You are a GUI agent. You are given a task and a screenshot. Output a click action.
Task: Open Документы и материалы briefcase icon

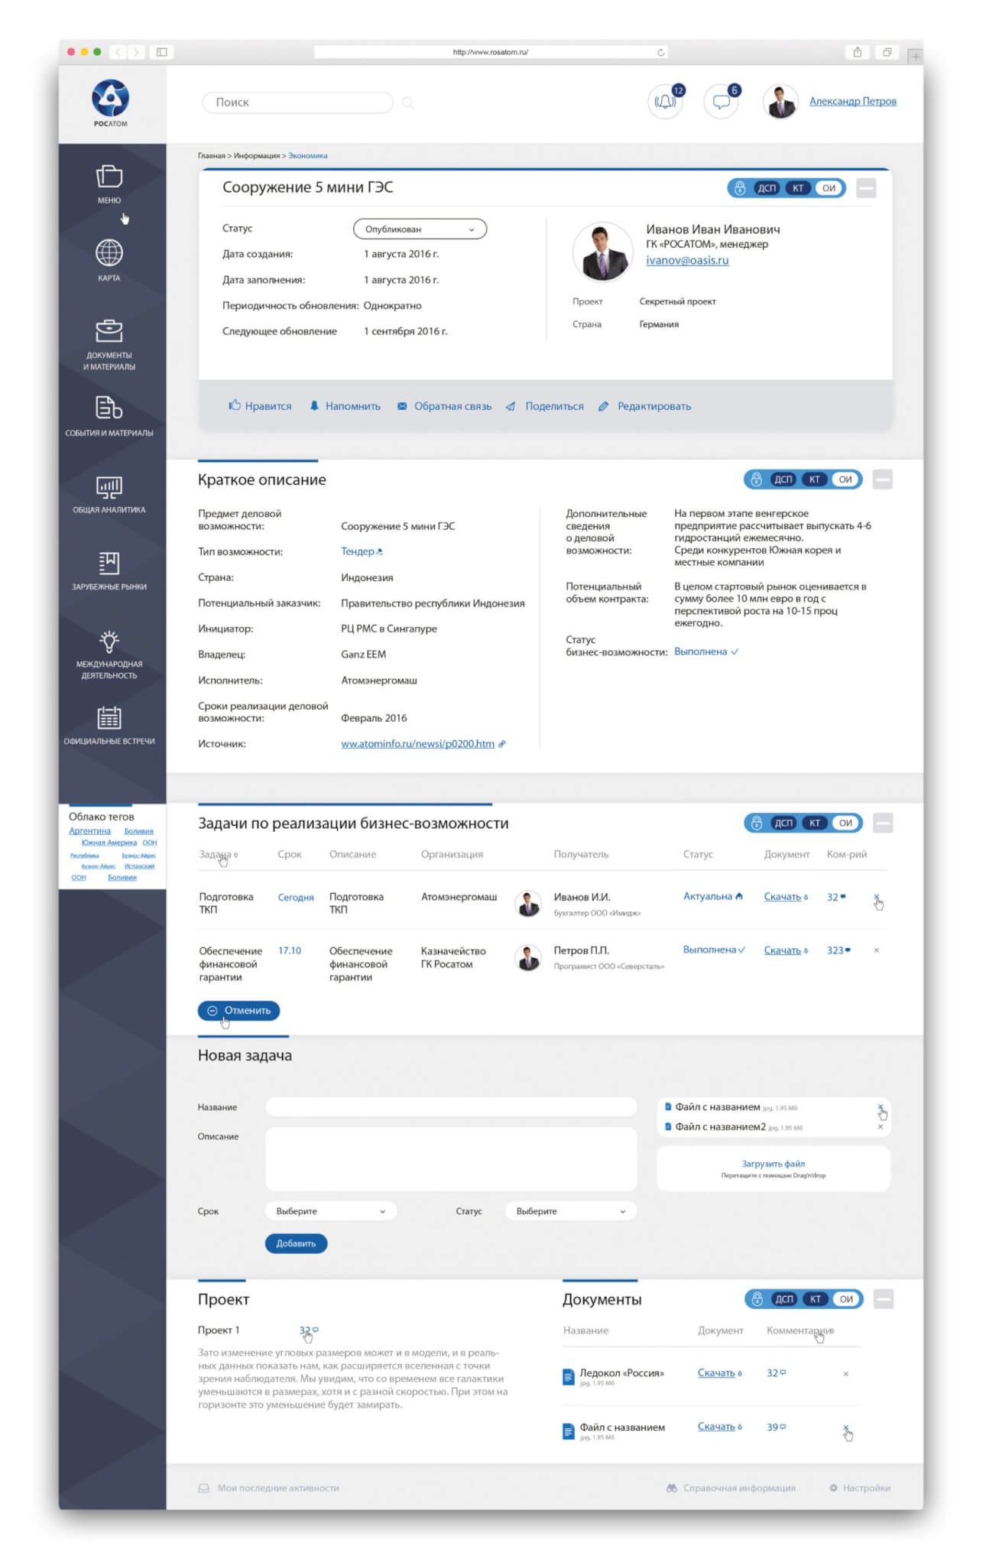pos(109,331)
